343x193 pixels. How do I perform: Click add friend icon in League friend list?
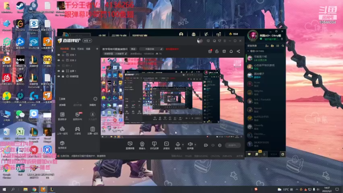(x=267, y=46)
